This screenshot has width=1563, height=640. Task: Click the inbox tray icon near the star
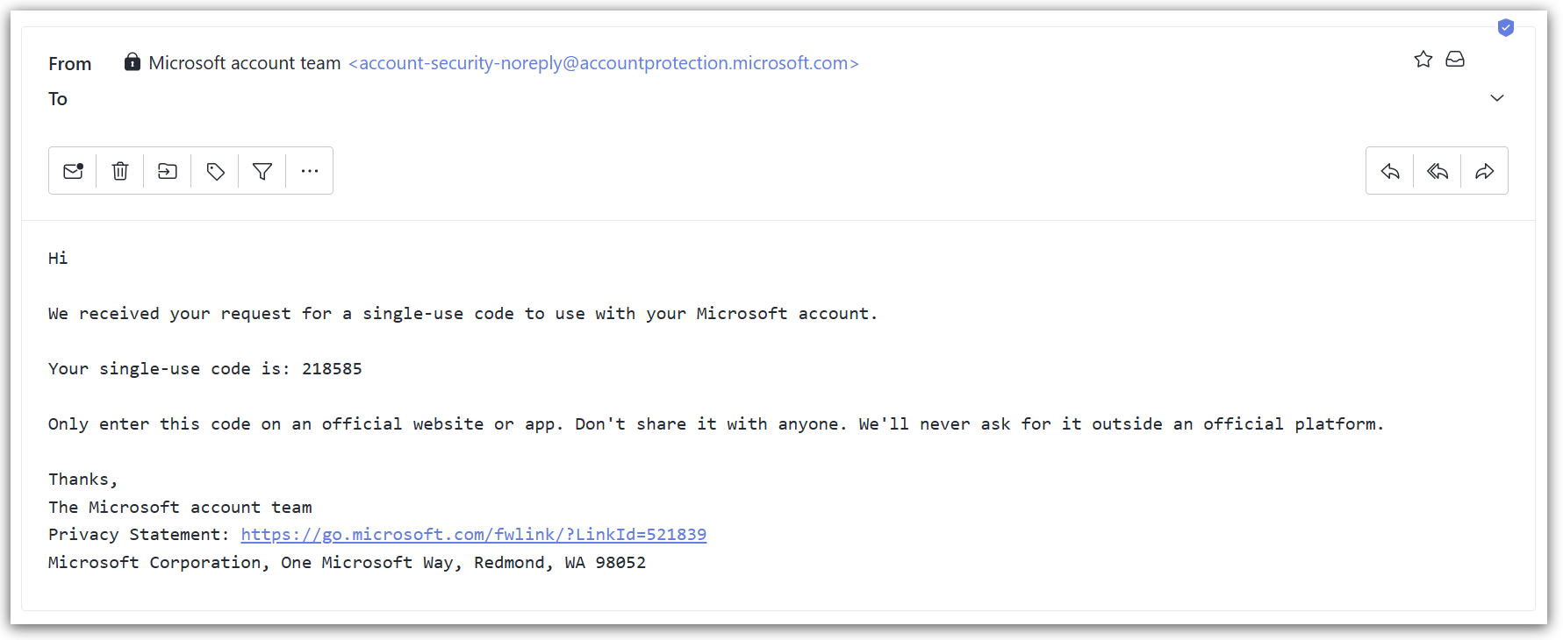1455,59
